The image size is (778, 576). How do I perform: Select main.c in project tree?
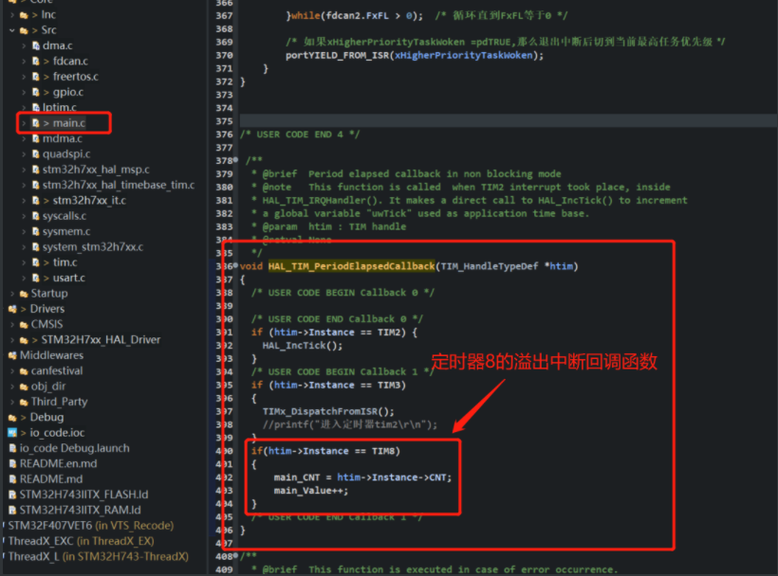click(69, 123)
